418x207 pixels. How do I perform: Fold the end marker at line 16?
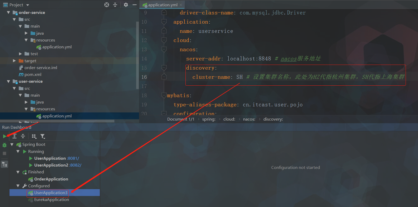point(164,77)
